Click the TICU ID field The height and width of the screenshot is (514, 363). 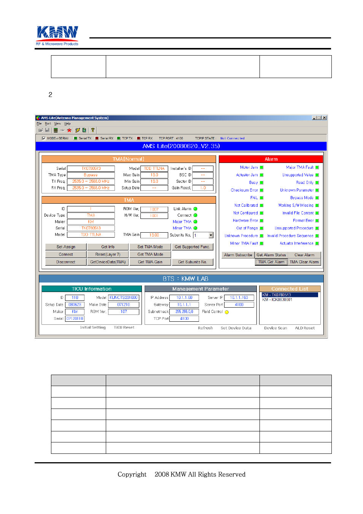(x=75, y=298)
